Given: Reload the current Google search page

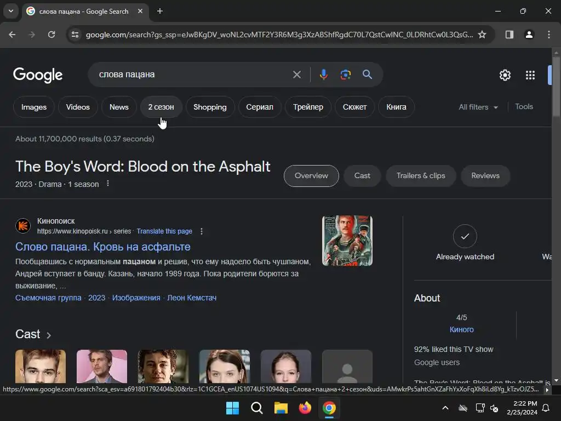Looking at the screenshot, I should click(51, 35).
